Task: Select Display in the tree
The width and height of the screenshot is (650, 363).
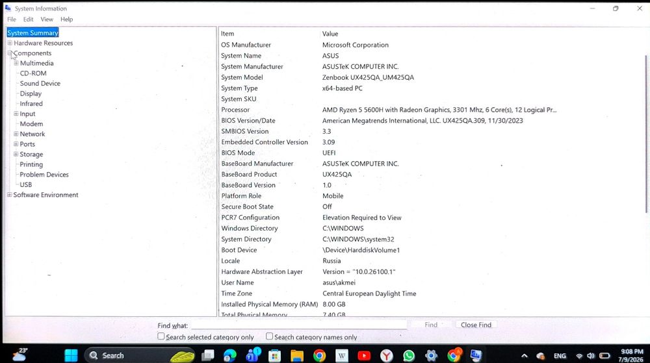Action: click(31, 94)
